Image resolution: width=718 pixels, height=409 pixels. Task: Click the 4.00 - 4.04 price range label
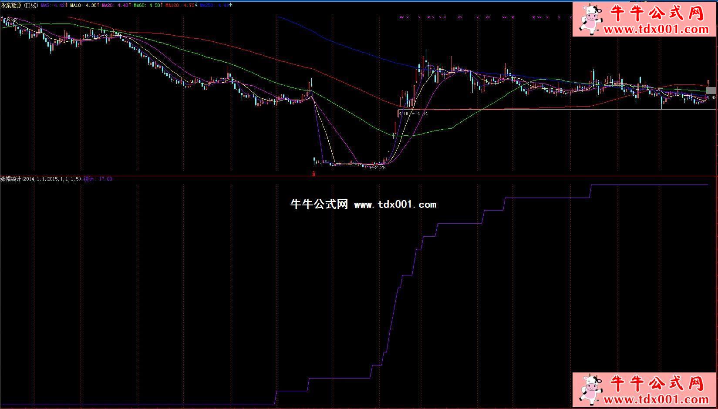point(414,114)
